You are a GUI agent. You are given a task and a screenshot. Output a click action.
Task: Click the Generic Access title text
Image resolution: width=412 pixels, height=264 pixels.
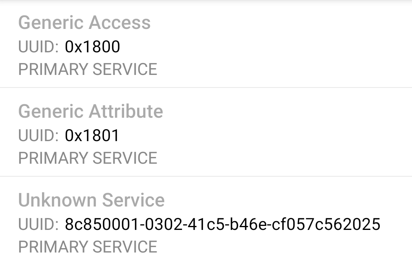point(84,23)
